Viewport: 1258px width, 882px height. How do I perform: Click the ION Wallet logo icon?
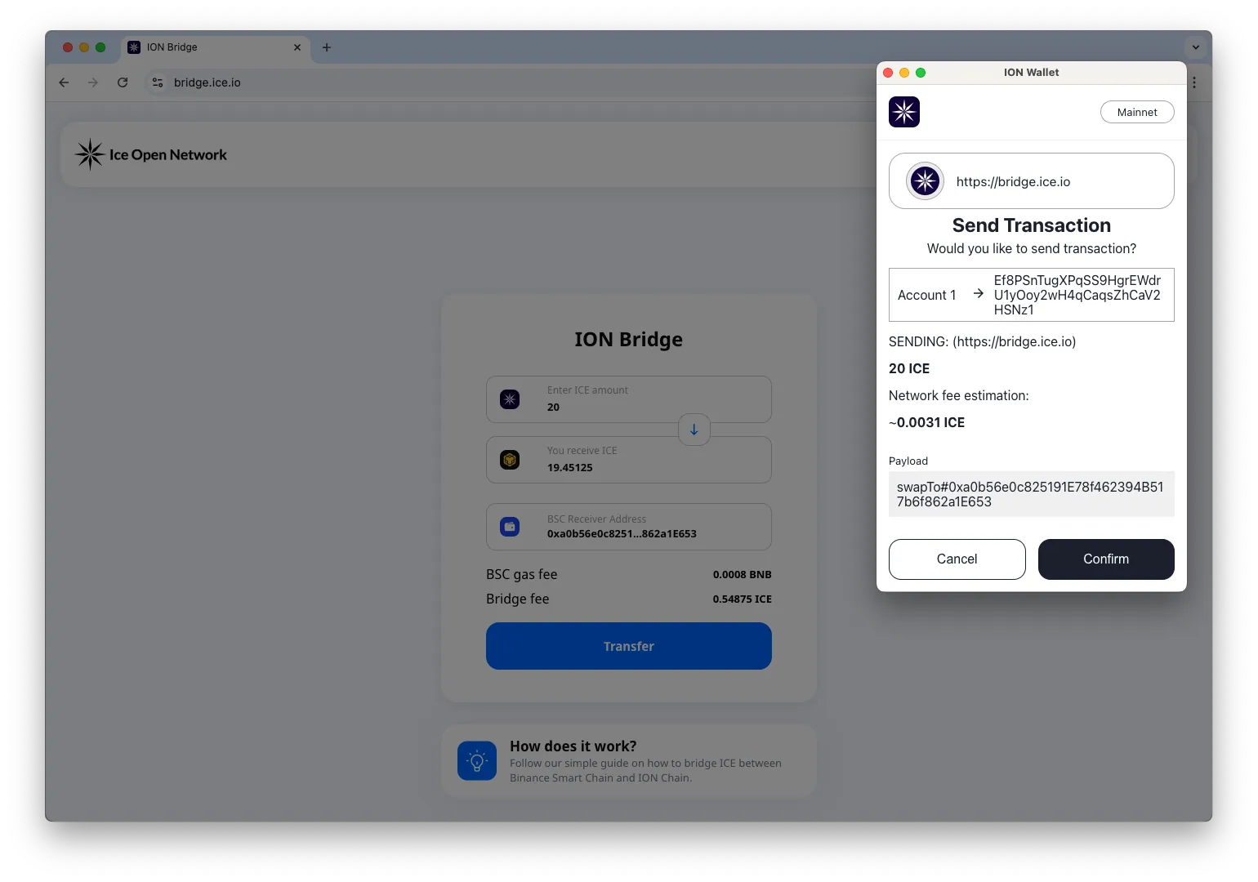904,112
